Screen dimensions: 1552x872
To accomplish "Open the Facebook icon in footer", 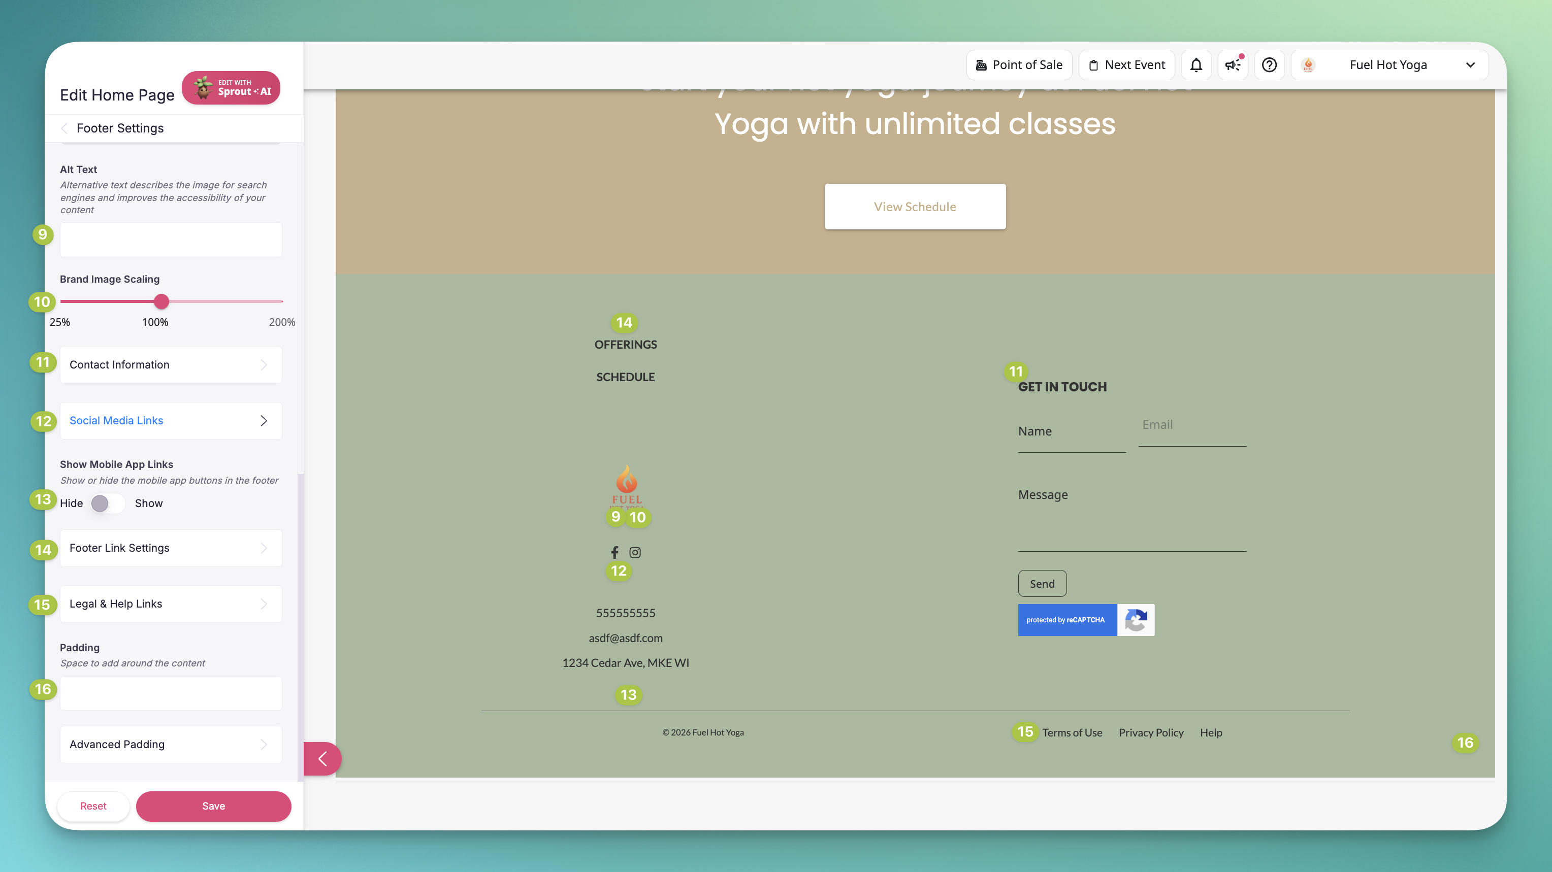I will tap(615, 552).
